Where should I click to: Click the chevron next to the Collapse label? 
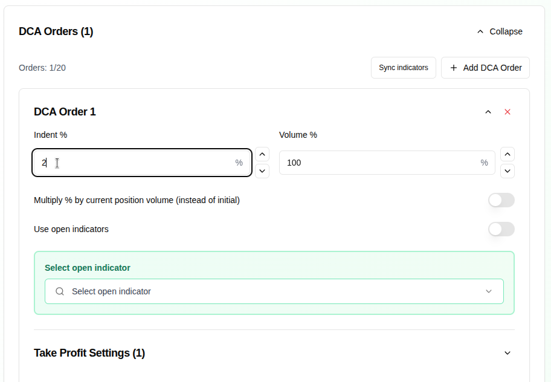tap(480, 31)
